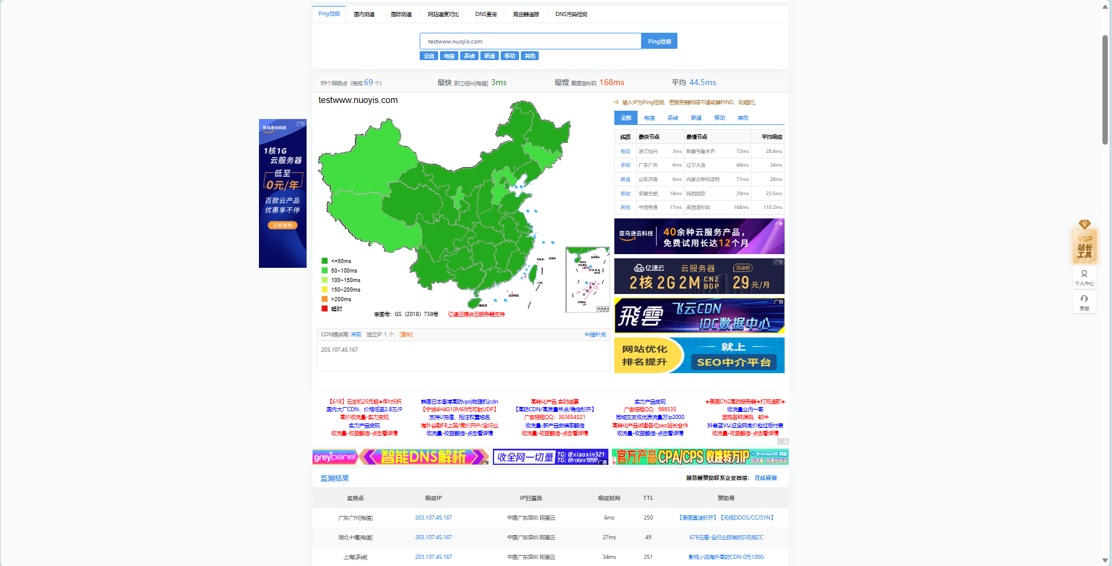
Task: Click the 纠错补充 link
Action: tap(595, 334)
